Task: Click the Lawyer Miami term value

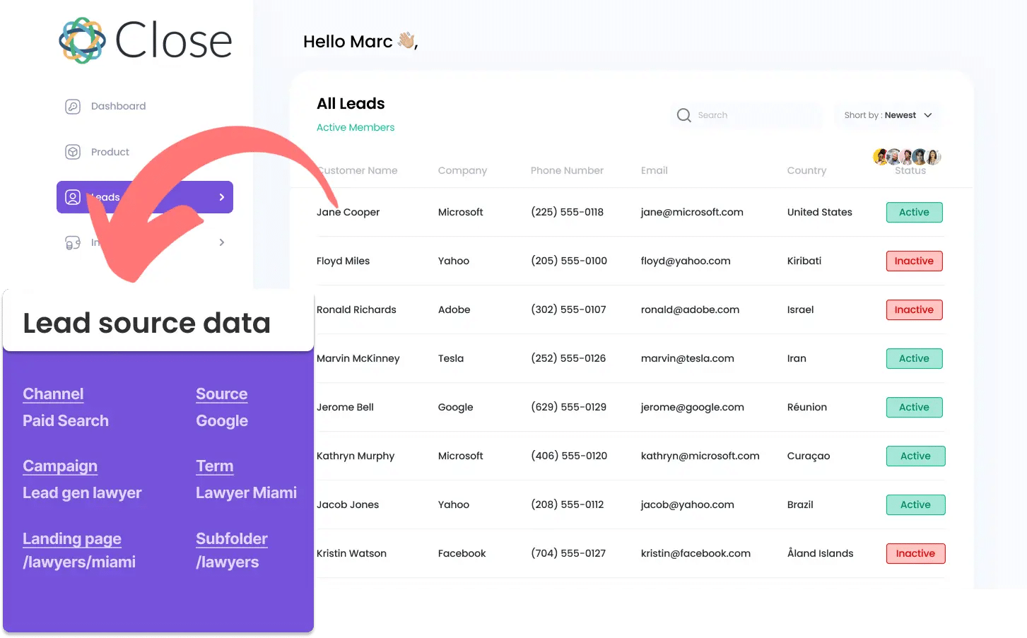Action: pyautogui.click(x=246, y=493)
